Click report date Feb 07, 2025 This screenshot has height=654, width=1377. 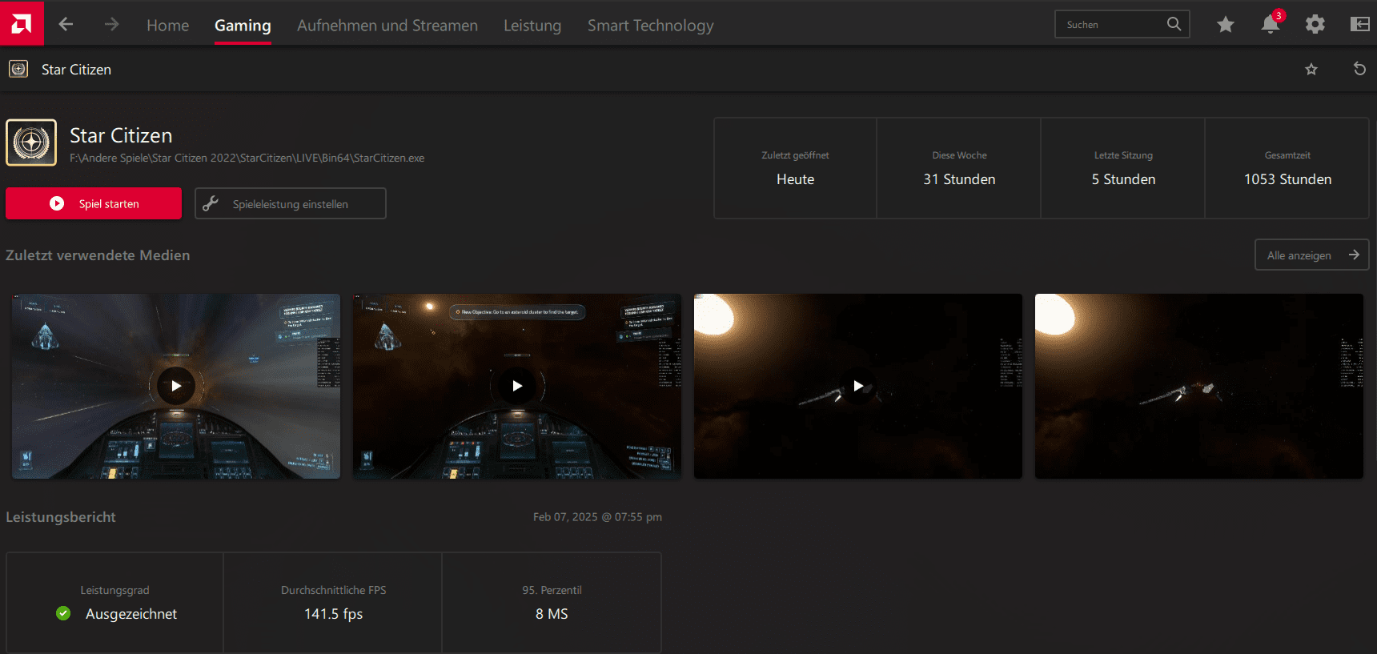pyautogui.click(x=597, y=517)
